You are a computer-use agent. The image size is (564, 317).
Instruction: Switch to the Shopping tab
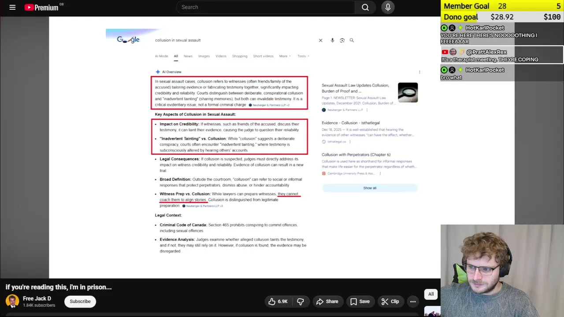click(x=240, y=56)
